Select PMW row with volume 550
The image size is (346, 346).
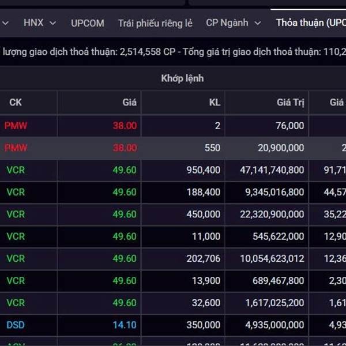click(173, 148)
